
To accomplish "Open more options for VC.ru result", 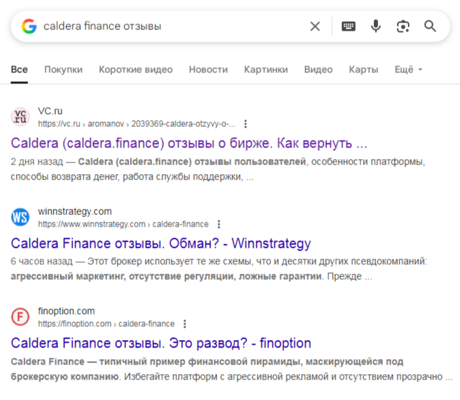I will [246, 124].
